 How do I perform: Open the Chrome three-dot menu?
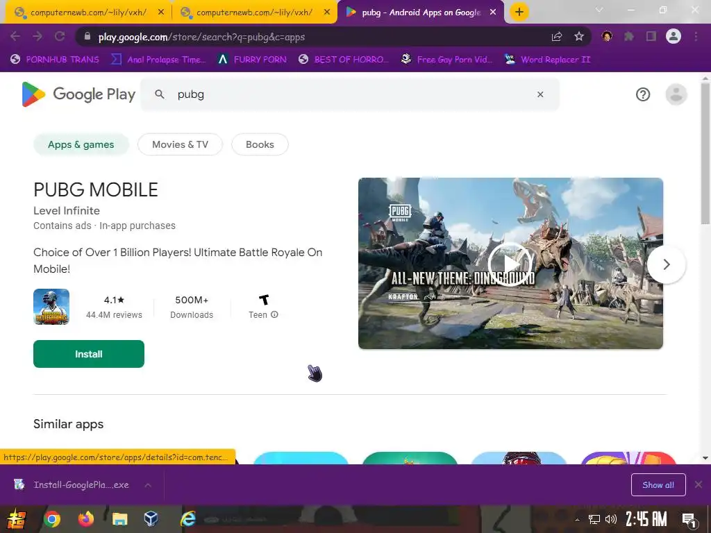tap(696, 36)
